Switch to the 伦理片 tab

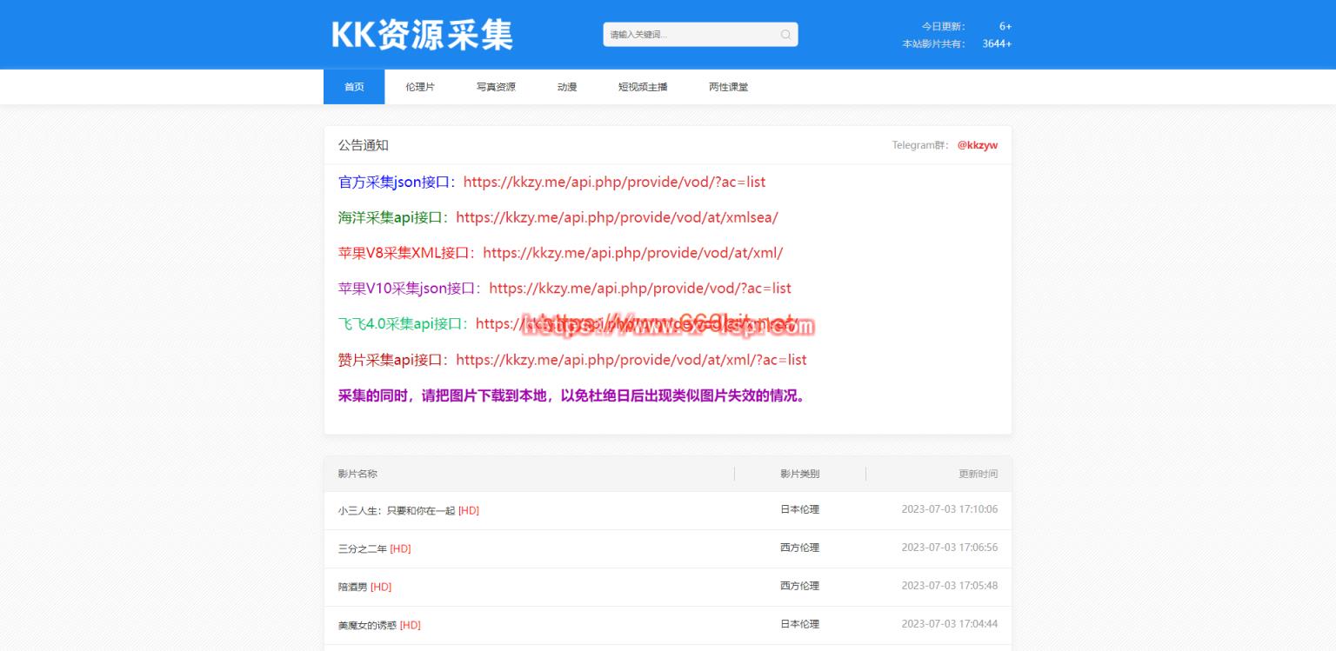420,87
